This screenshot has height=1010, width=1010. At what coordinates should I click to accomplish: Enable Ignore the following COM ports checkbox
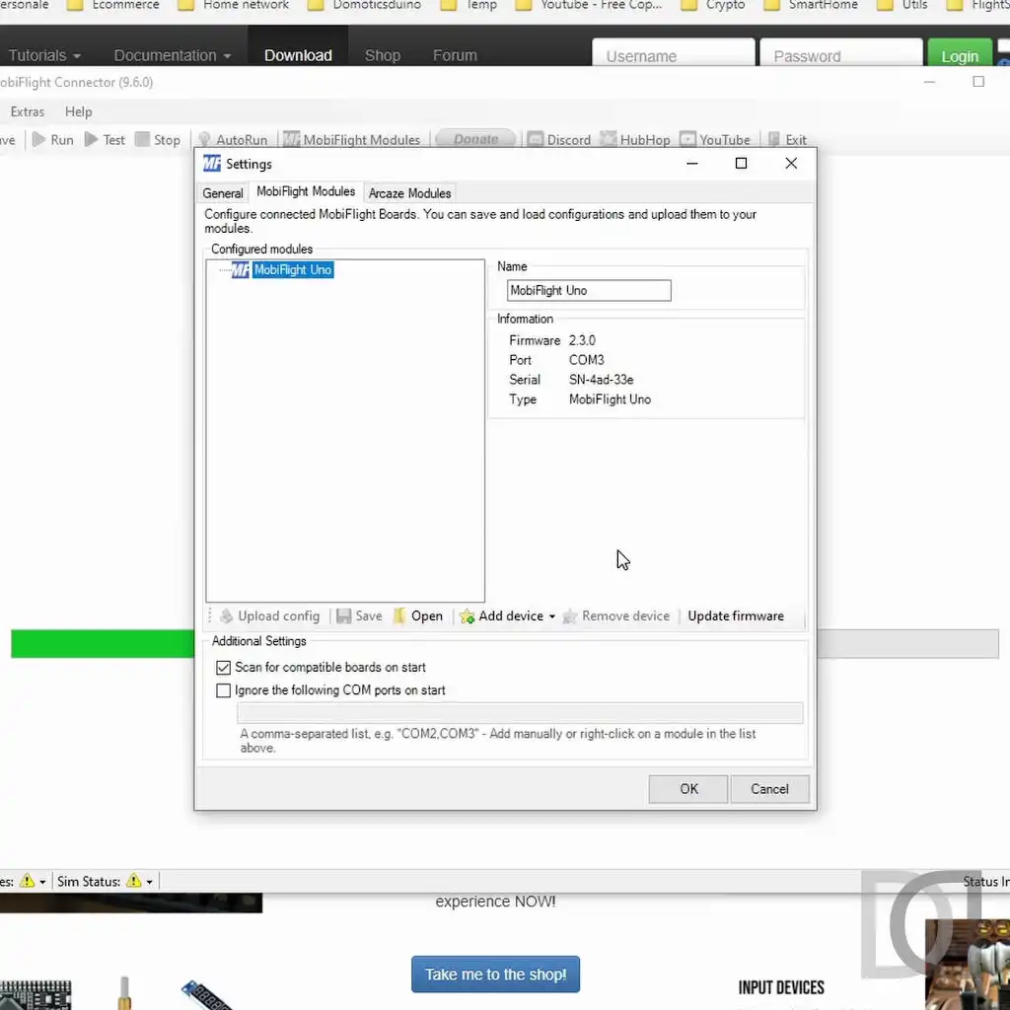(224, 690)
